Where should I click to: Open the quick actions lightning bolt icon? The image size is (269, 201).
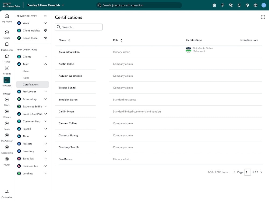pos(223,5)
